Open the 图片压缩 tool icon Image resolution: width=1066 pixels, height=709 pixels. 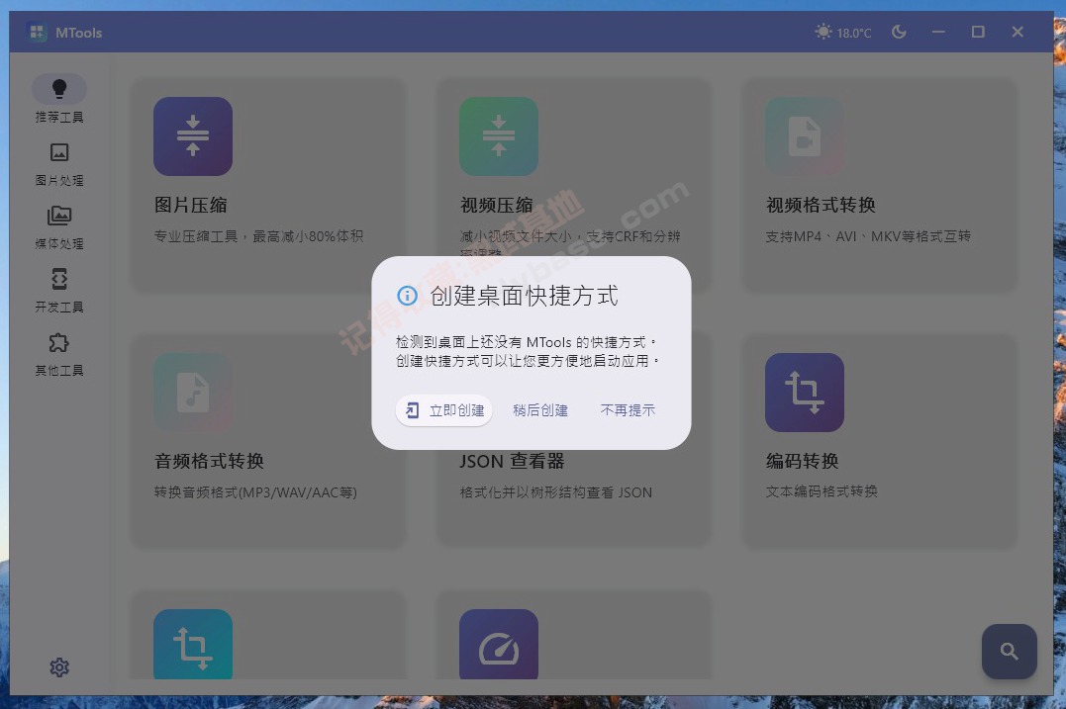(192, 135)
